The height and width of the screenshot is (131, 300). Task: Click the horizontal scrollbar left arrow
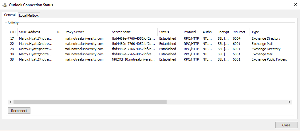click(x=11, y=102)
